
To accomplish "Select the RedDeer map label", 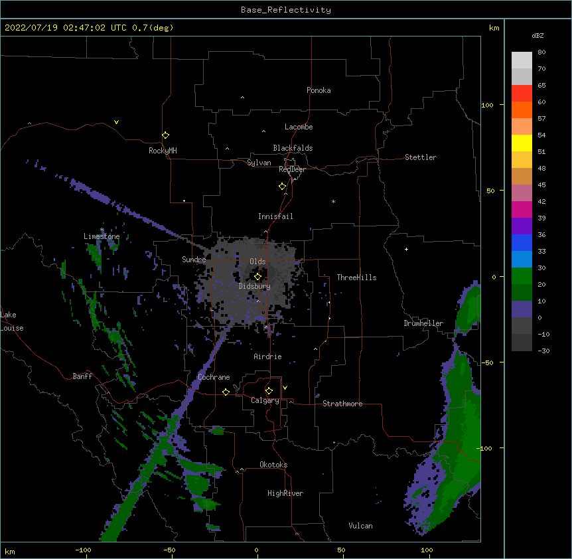I will [292, 169].
